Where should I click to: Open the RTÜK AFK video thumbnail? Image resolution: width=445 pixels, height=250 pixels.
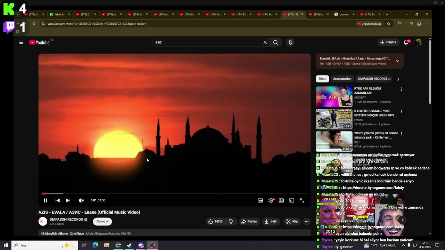tap(334, 97)
